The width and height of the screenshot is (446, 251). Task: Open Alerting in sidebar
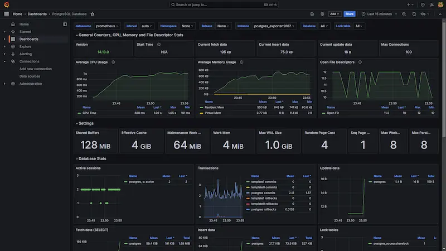(26, 54)
